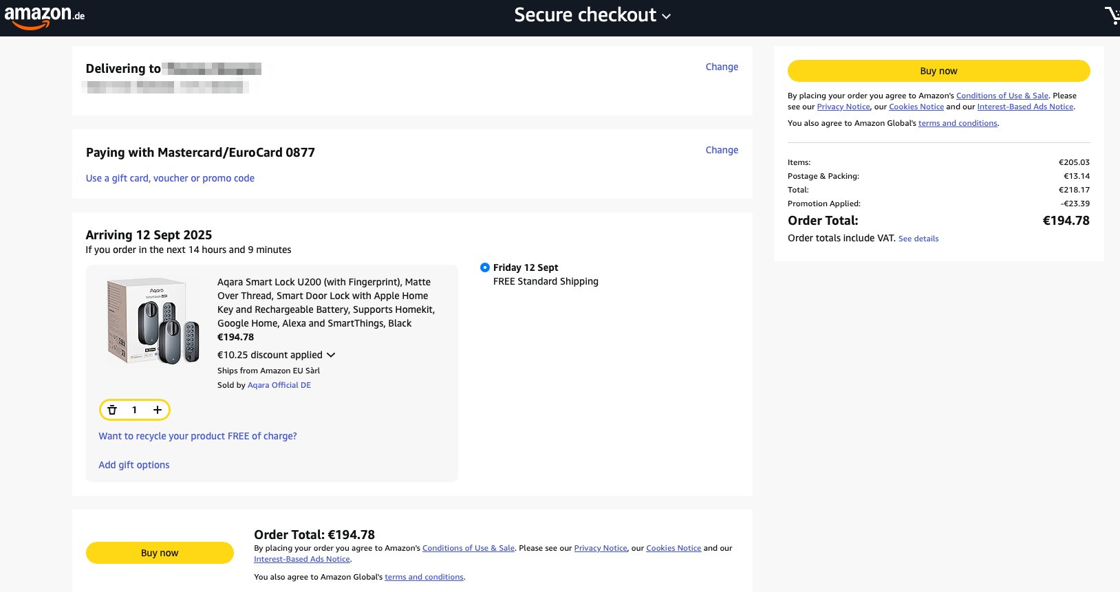Open bottom Conditions of Use & Sale link
Image resolution: width=1120 pixels, height=592 pixels.
click(469, 548)
